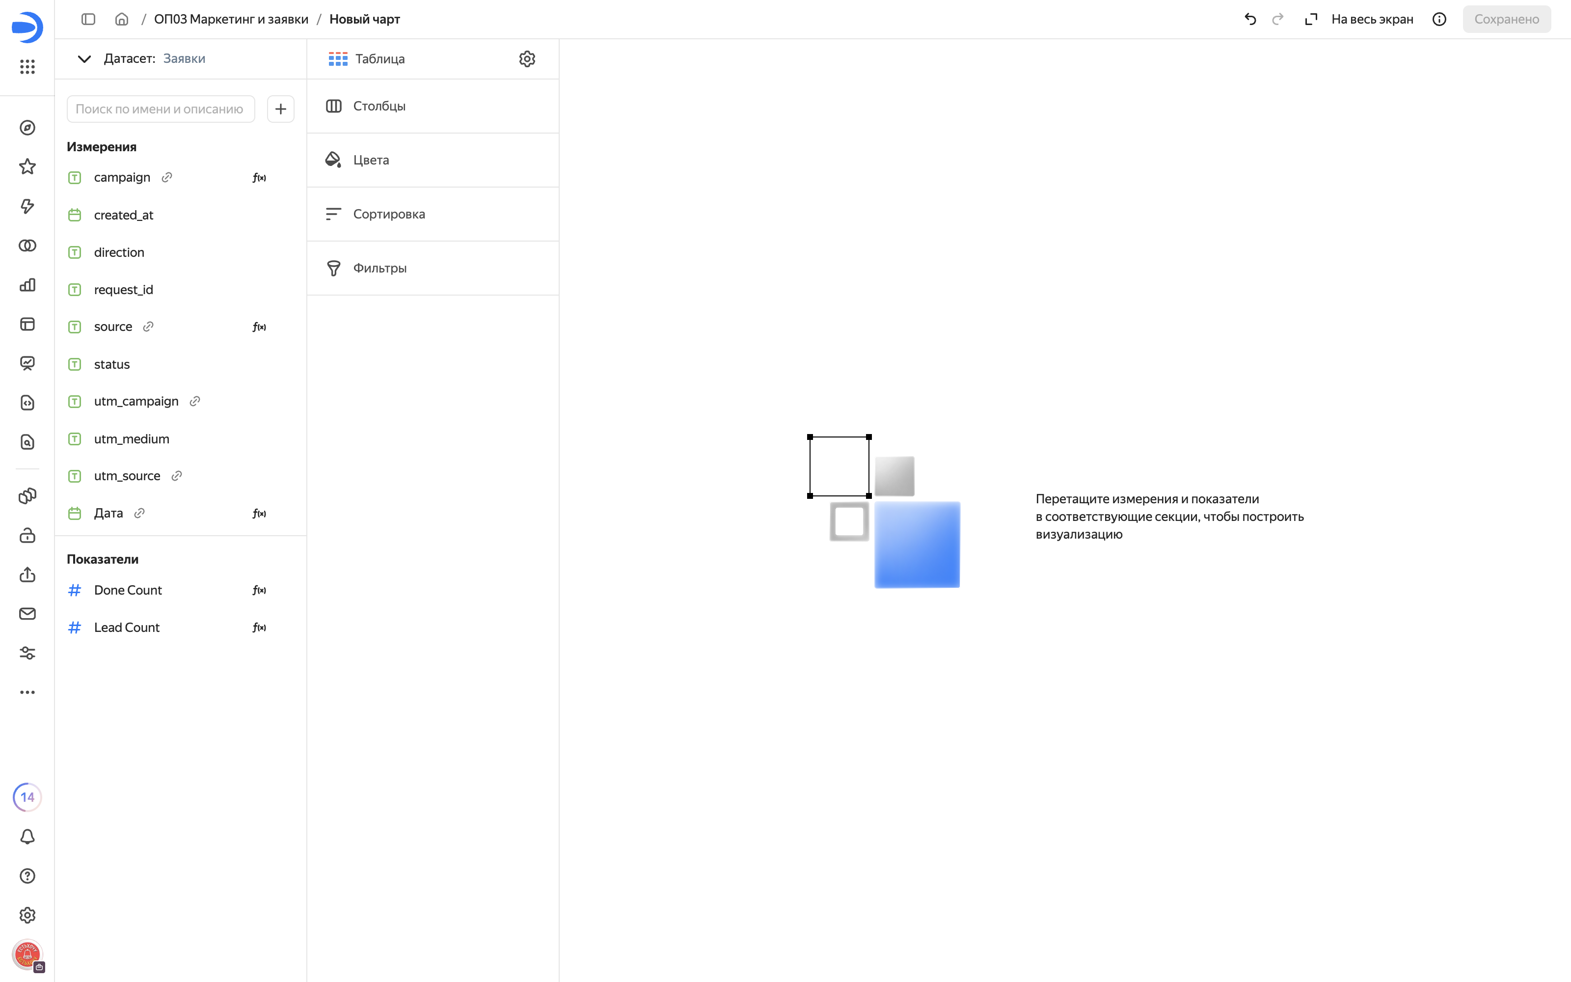Select the Сортировка section
Screen dimensions: 1571x982
(433, 215)
